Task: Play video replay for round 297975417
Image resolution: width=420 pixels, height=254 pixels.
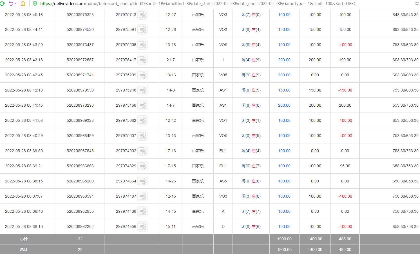Action: [143, 60]
